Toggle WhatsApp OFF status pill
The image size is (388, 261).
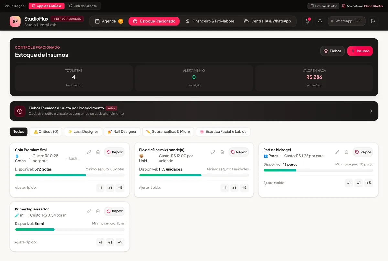(x=347, y=21)
